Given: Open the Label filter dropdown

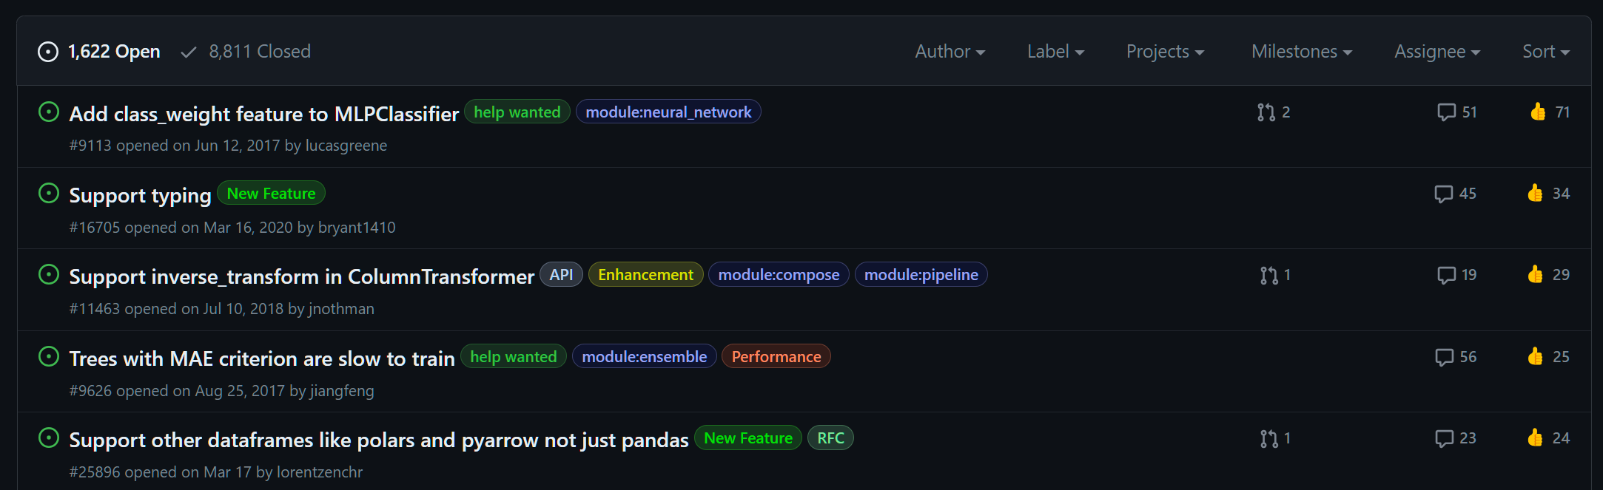Looking at the screenshot, I should coord(1055,51).
